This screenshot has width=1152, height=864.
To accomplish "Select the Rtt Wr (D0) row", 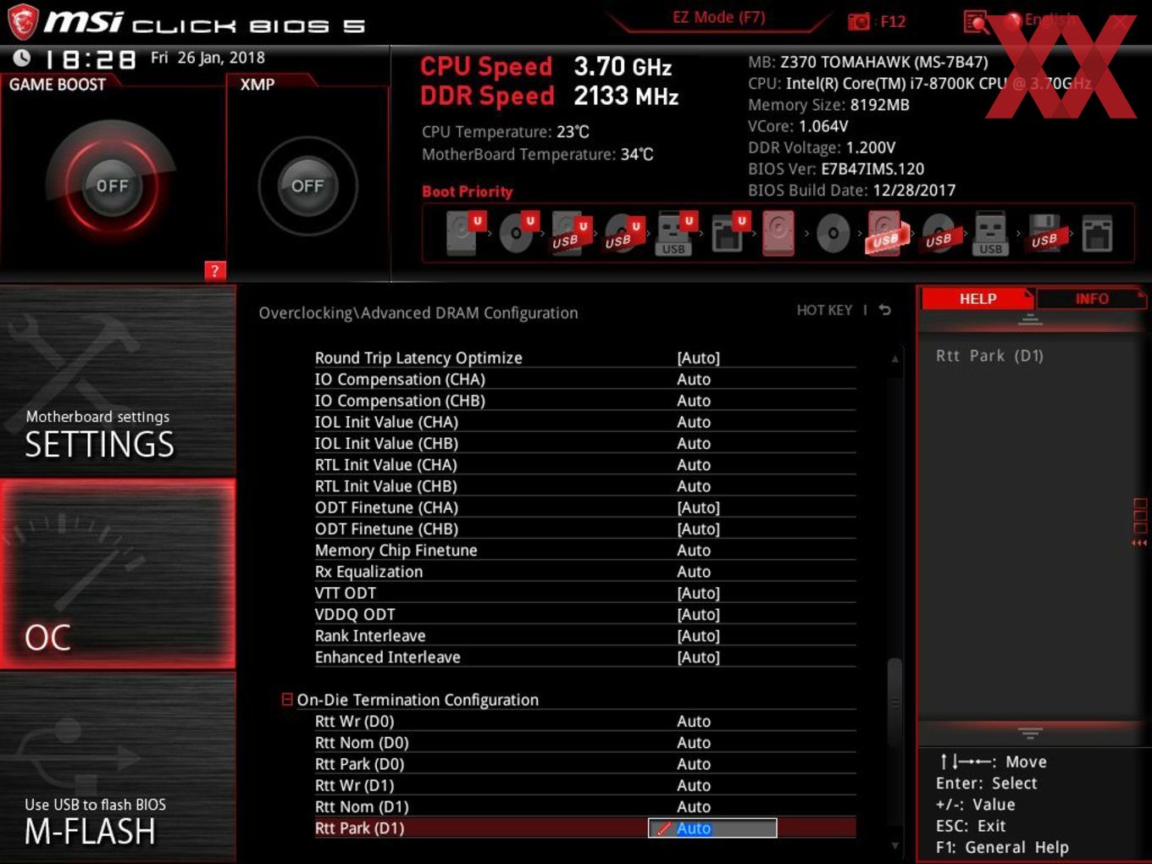I will tap(584, 721).
